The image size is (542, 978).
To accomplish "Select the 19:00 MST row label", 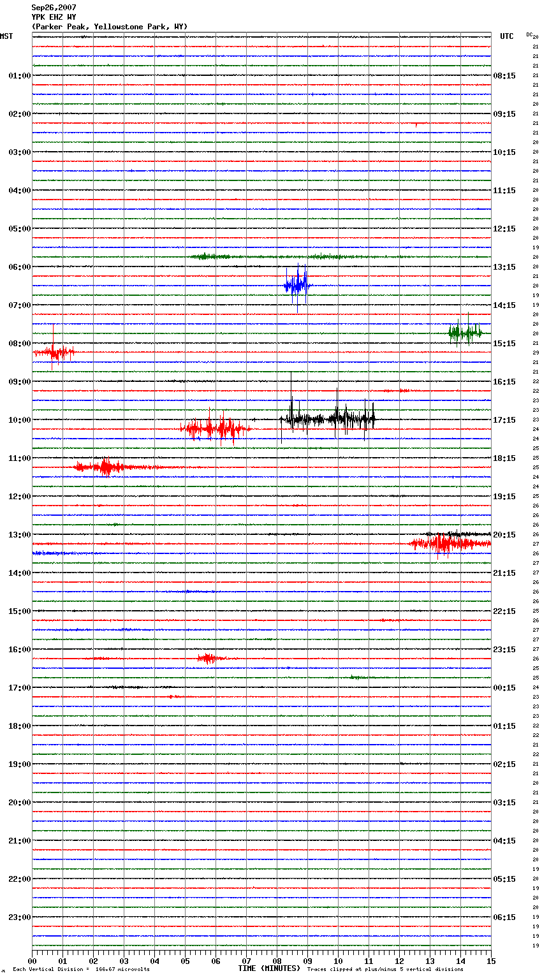I will click(19, 764).
